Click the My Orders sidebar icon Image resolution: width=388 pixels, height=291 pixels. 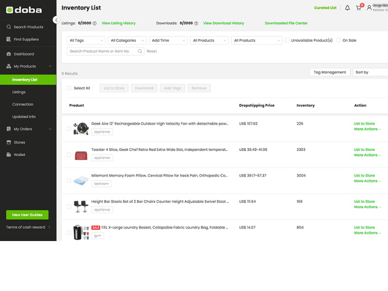coord(9,129)
